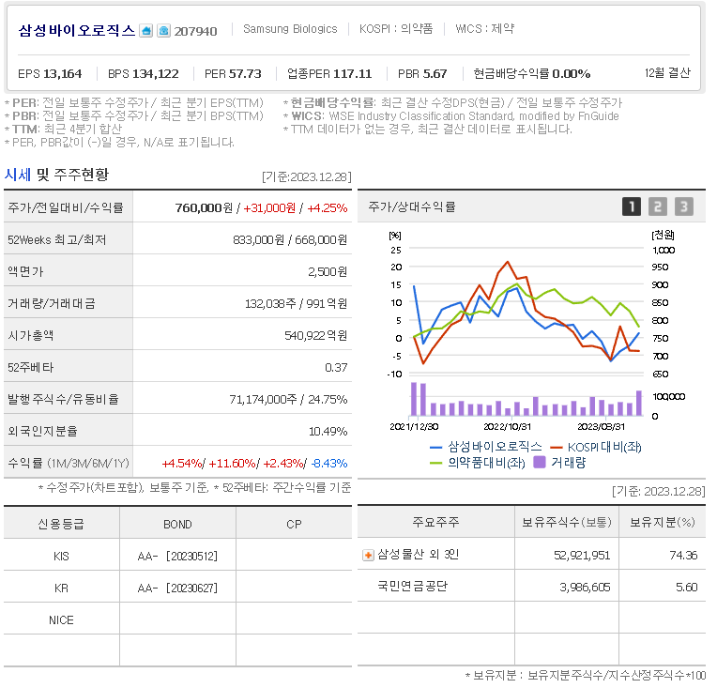Click the 52Weeks 최고/최저 row label
This screenshot has width=717, height=688.
click(56, 239)
